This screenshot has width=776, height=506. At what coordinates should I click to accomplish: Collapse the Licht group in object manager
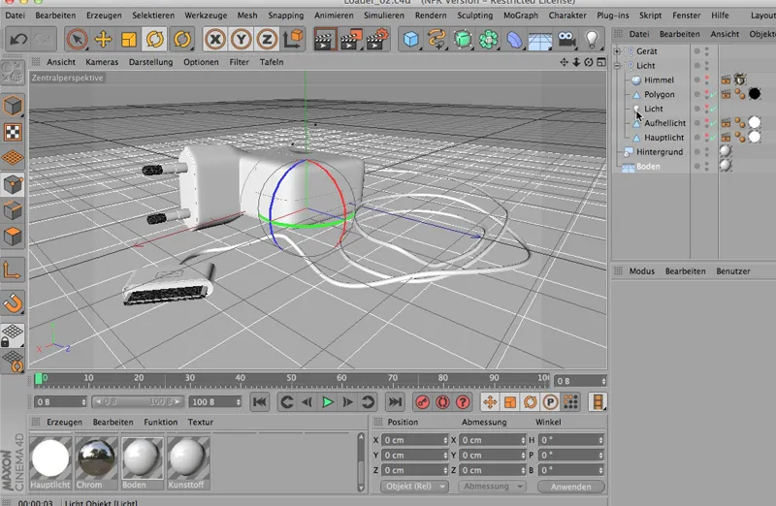pos(617,65)
